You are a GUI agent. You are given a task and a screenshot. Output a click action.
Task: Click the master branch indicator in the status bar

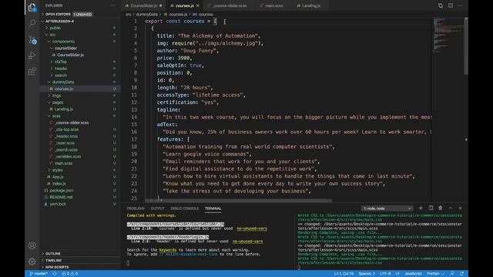point(39,274)
